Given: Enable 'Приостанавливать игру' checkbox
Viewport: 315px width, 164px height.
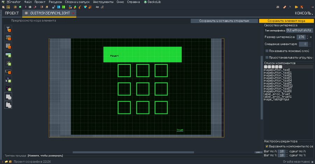Looking at the screenshot, I should 267,57.
